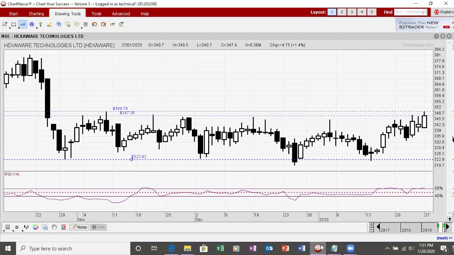Jump to 2019 on the timeline

pyautogui.click(x=427, y=230)
